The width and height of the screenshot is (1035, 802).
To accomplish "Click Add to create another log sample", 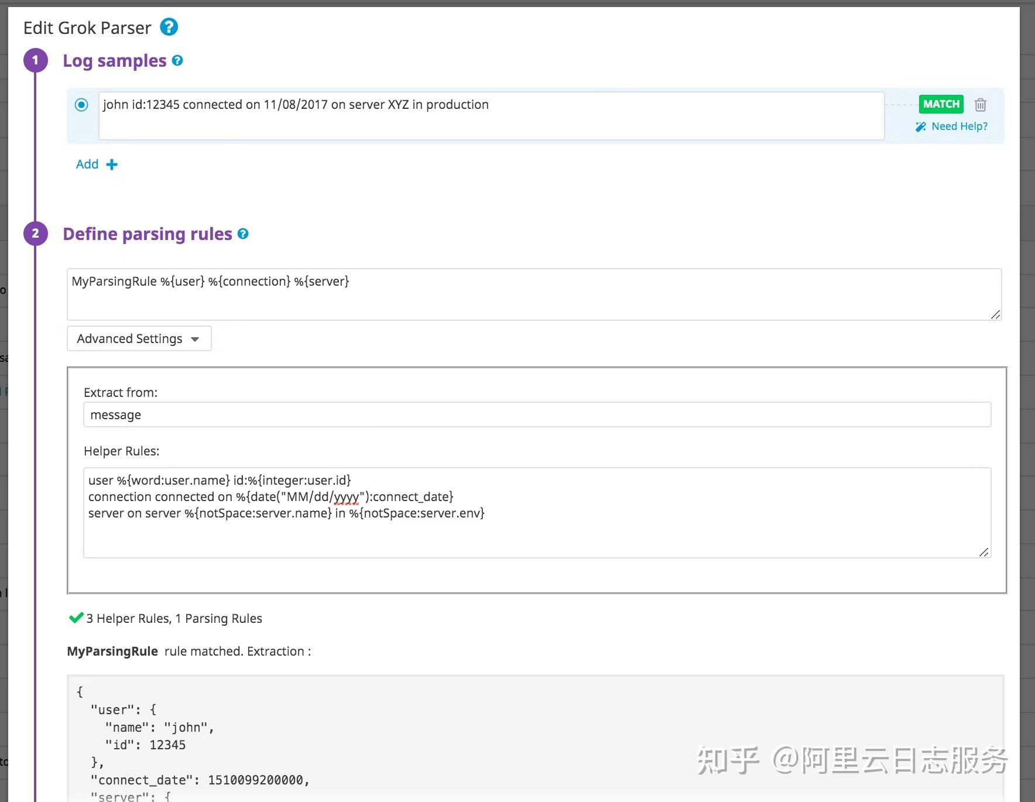I will pos(87,164).
